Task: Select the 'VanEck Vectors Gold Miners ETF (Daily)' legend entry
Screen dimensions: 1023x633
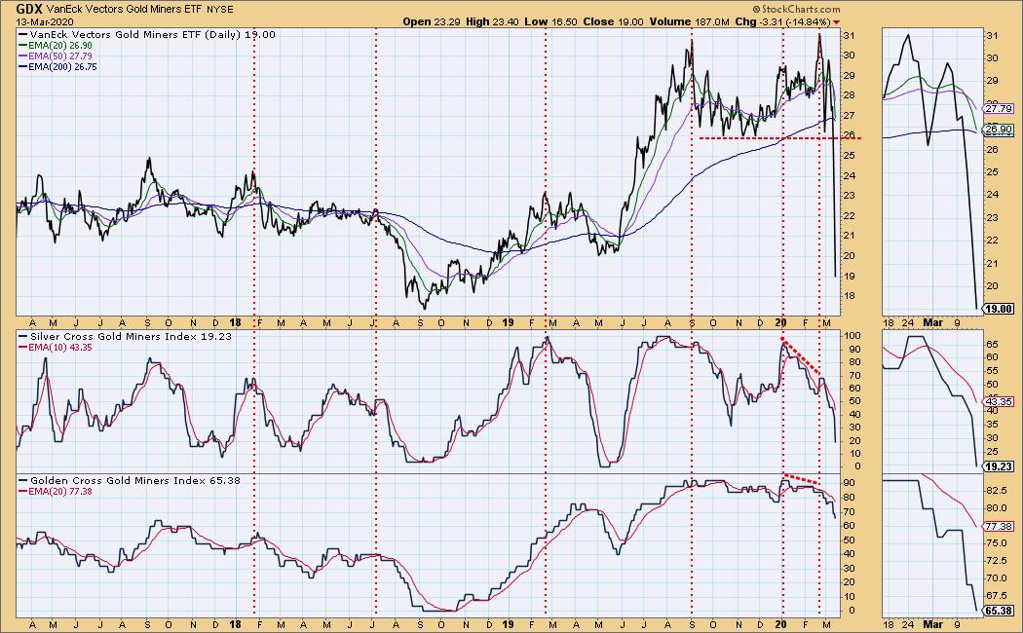Action: (147, 34)
